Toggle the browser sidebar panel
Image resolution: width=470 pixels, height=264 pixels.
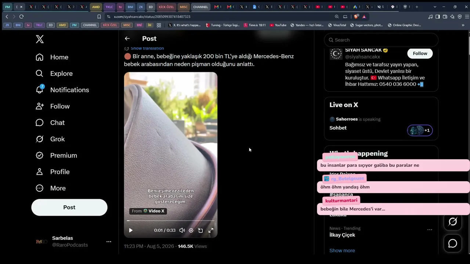point(438,16)
